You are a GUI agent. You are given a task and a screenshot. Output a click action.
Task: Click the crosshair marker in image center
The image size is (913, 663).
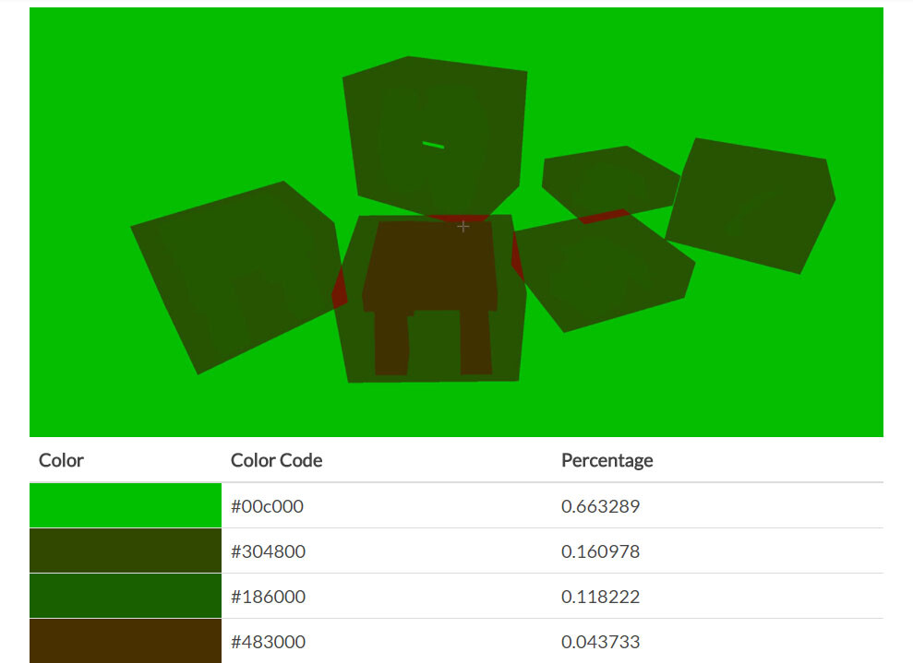point(463,226)
